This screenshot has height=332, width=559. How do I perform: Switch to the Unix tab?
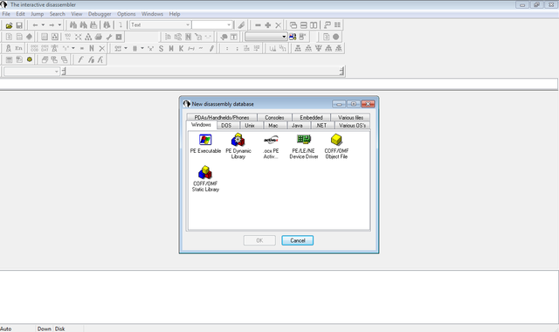tap(250, 126)
